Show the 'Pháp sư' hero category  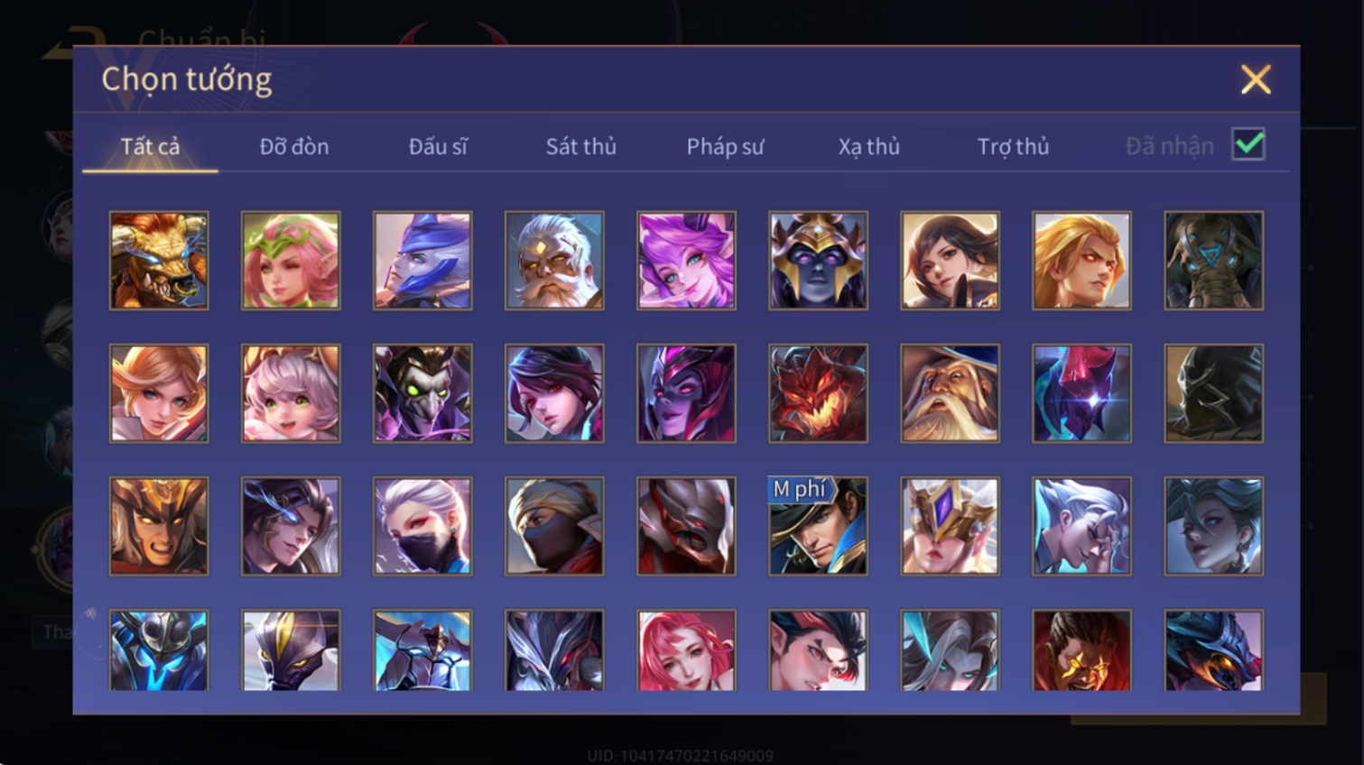[x=725, y=146]
